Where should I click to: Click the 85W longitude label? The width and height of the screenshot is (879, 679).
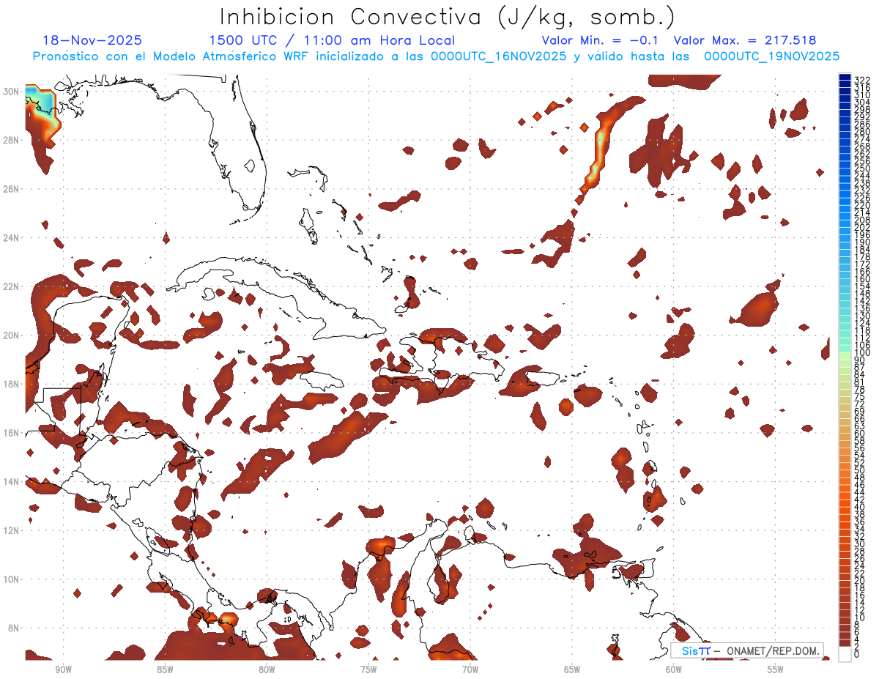165,669
